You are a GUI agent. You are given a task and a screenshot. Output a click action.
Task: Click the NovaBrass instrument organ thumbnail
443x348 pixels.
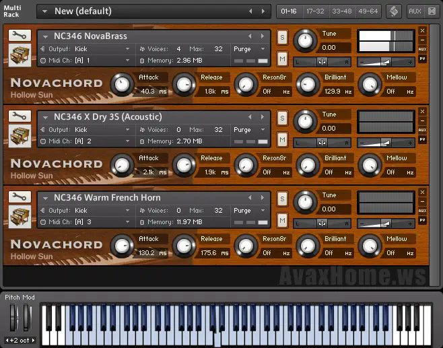[x=20, y=55]
